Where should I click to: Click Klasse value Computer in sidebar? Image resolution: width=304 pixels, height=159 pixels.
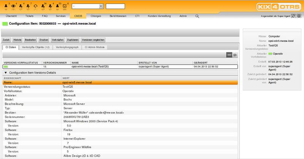274,36
